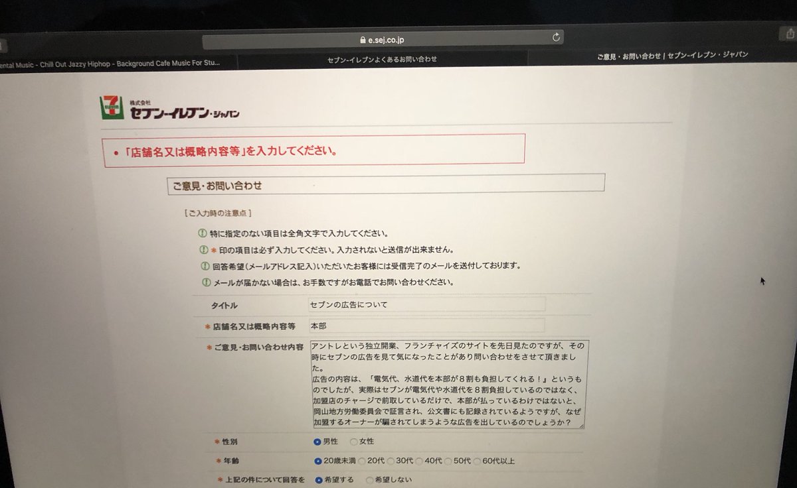Select the ご意見・お問い合わせ | セブン-イレブン・ジャパン tab
Viewport: 797px width, 488px height.
pos(672,55)
